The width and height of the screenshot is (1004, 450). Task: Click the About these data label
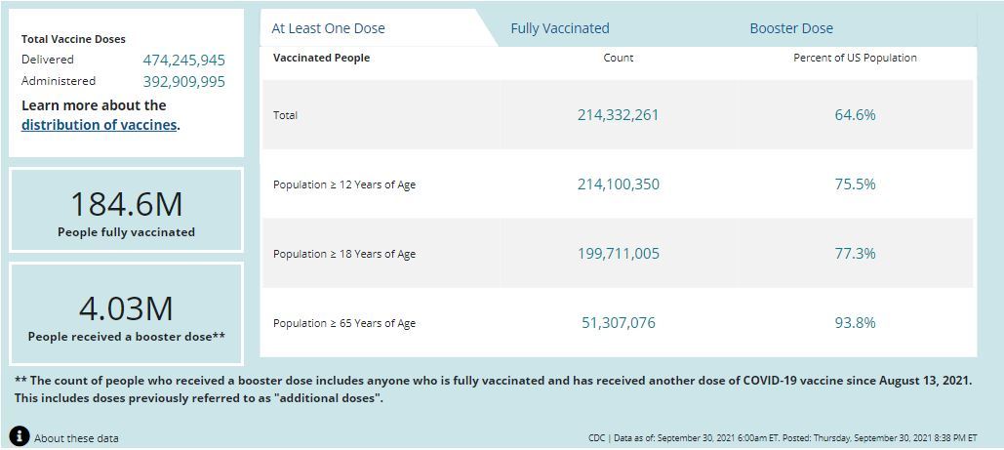coord(76,438)
